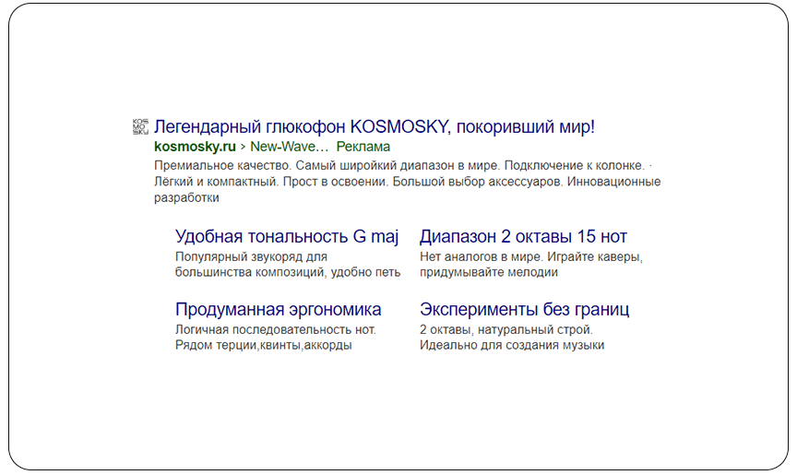Screen dimensions: 797x475
Task: Click text 'большинства композиций, удобно петь'
Action: click(288, 272)
